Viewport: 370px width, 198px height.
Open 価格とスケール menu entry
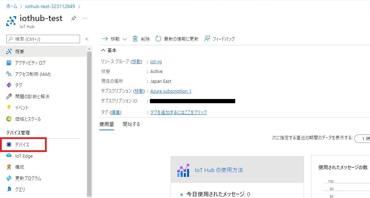[x=28, y=119]
